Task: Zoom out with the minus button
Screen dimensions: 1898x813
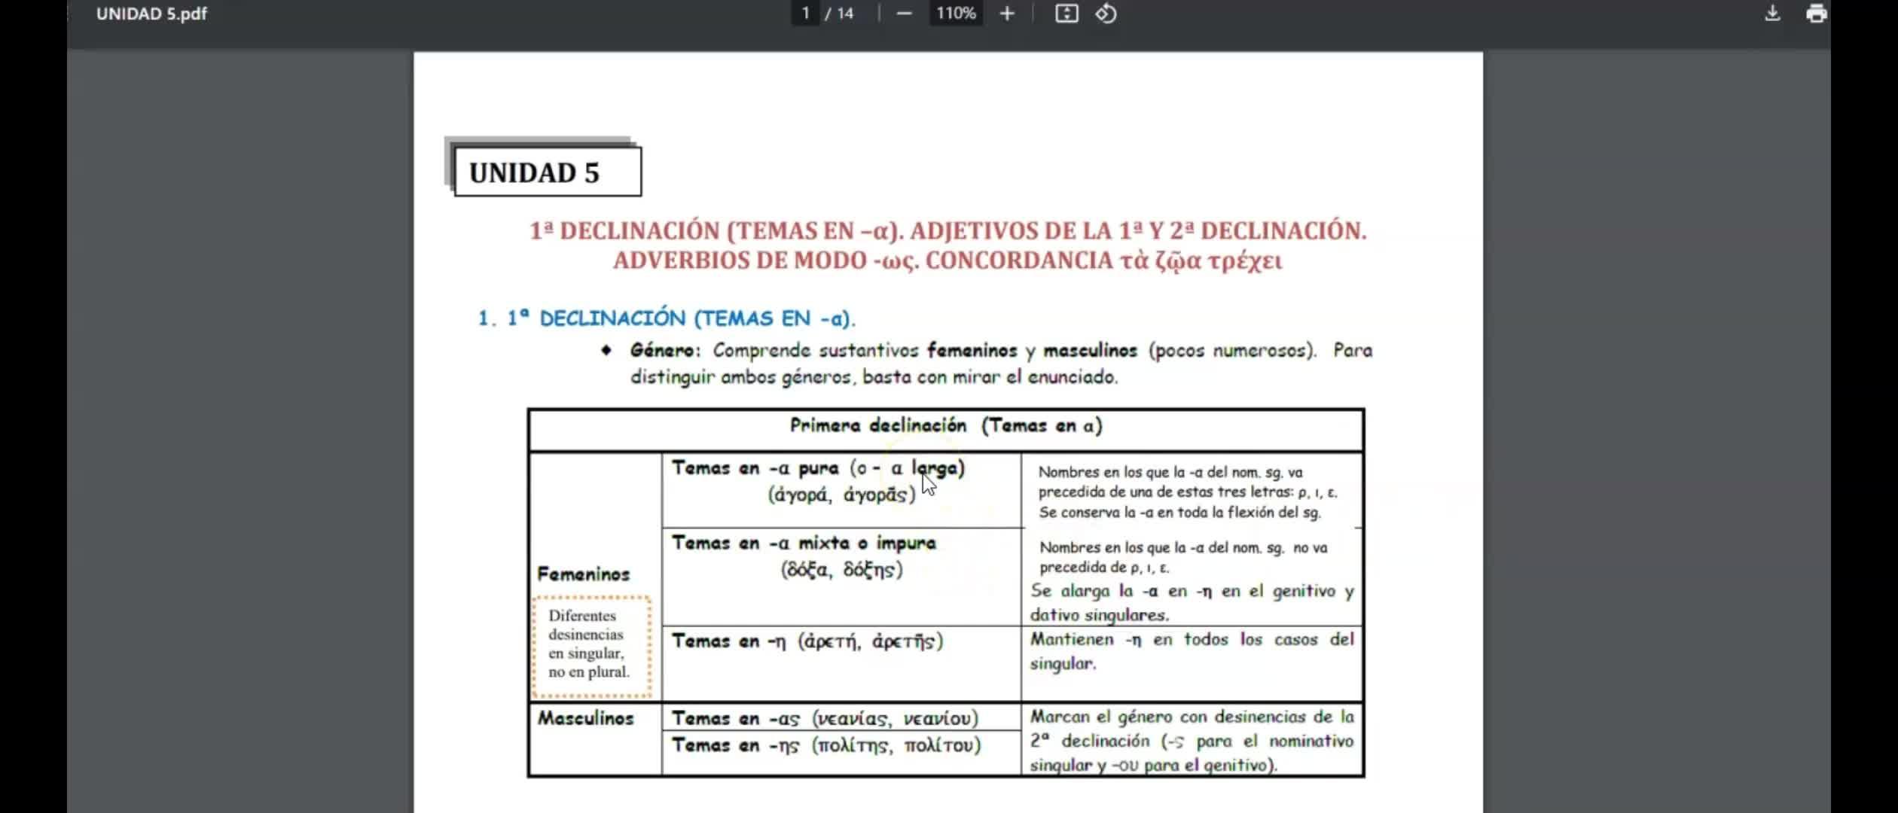Action: pyautogui.click(x=904, y=14)
